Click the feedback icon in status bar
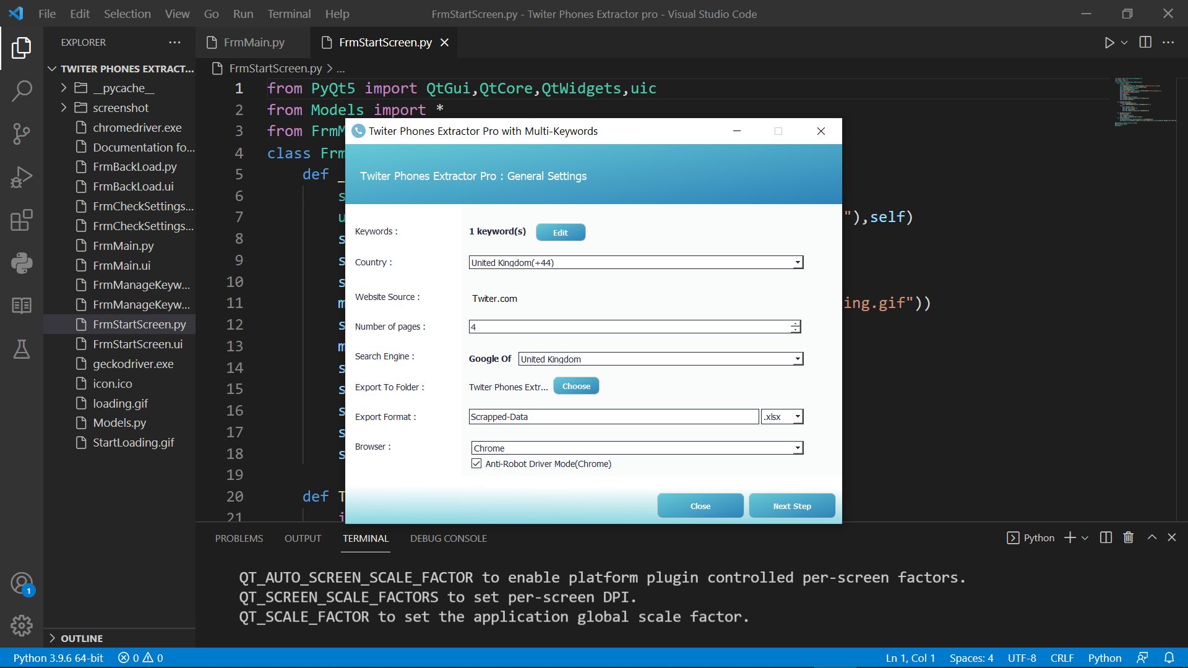Image resolution: width=1188 pixels, height=668 pixels. tap(1142, 657)
